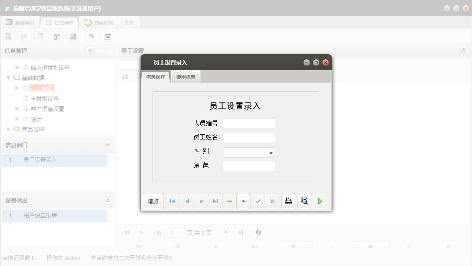Image resolution: width=472 pixels, height=266 pixels.
Task: Select 用户设置报表 in the report output panel
Action: pyautogui.click(x=41, y=215)
